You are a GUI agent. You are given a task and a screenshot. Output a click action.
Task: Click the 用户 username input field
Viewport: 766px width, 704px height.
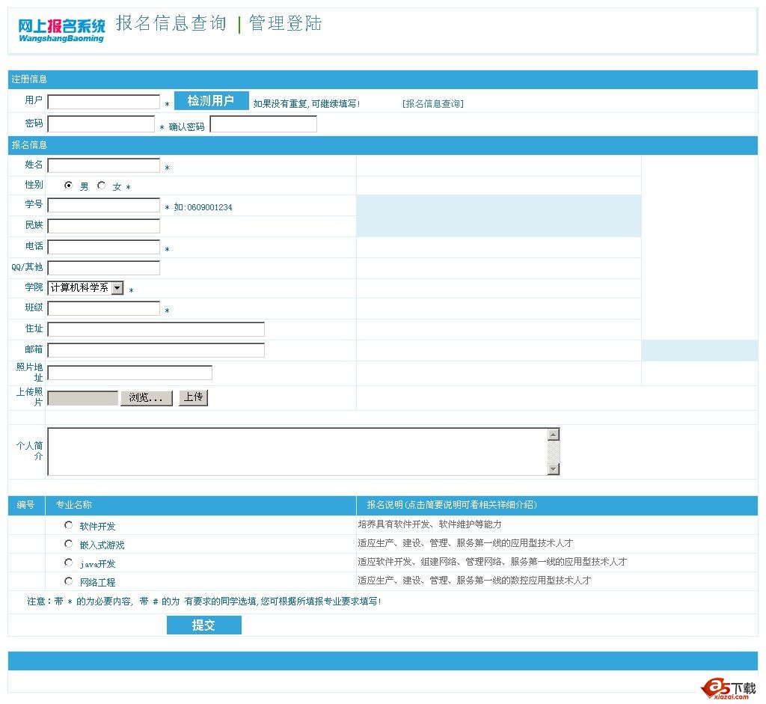[103, 101]
